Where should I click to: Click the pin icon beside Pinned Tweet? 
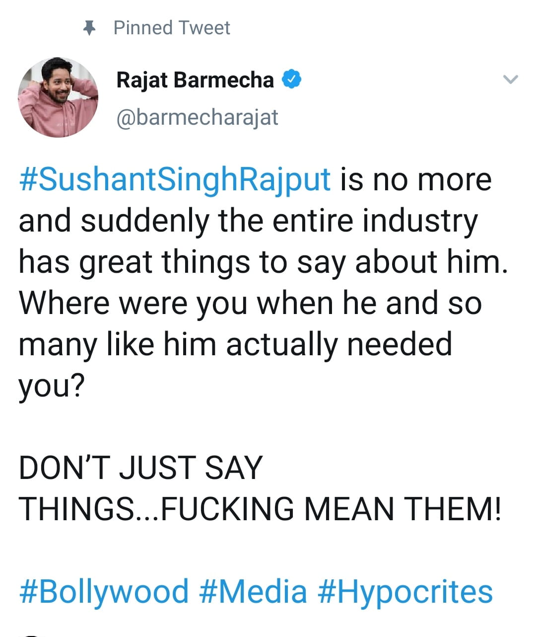[89, 28]
